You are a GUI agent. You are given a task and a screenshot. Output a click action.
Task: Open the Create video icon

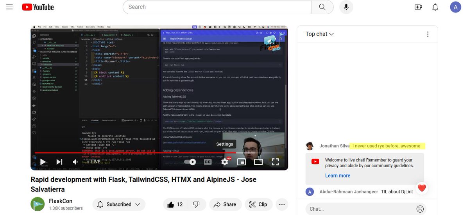418,7
